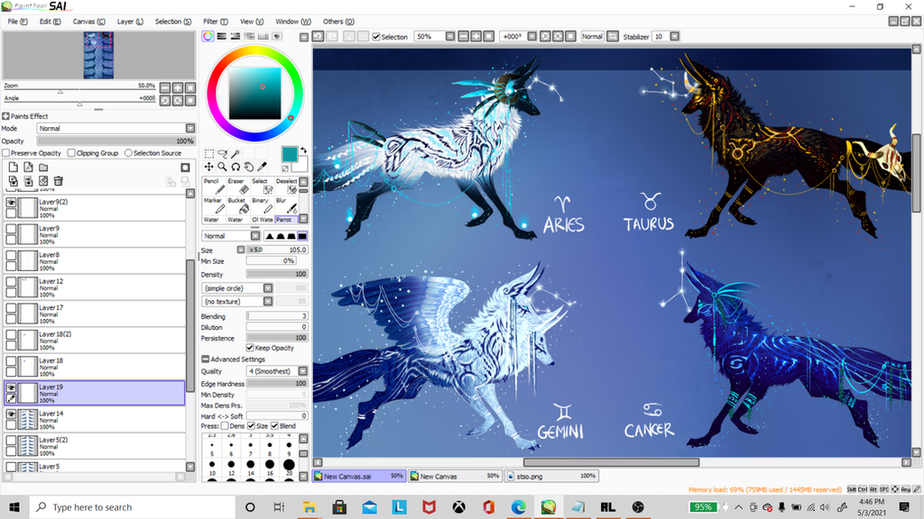Select the rectangular selection tool
This screenshot has height=519, width=924.
pyautogui.click(x=209, y=153)
